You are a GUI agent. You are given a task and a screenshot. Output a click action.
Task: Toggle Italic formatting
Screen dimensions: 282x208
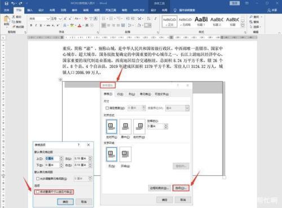[36, 25]
